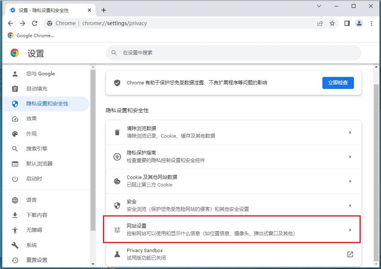The width and height of the screenshot is (381, 269).
Task: Click the cookie icon
Action: coord(117,181)
